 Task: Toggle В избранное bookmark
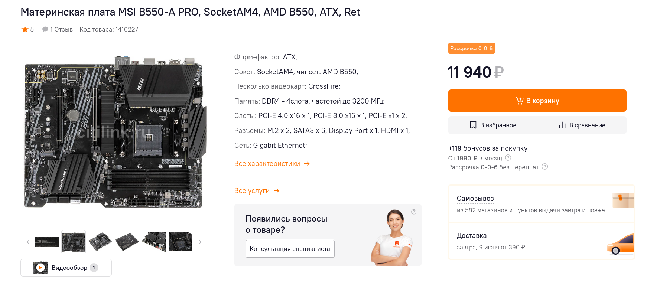493,125
